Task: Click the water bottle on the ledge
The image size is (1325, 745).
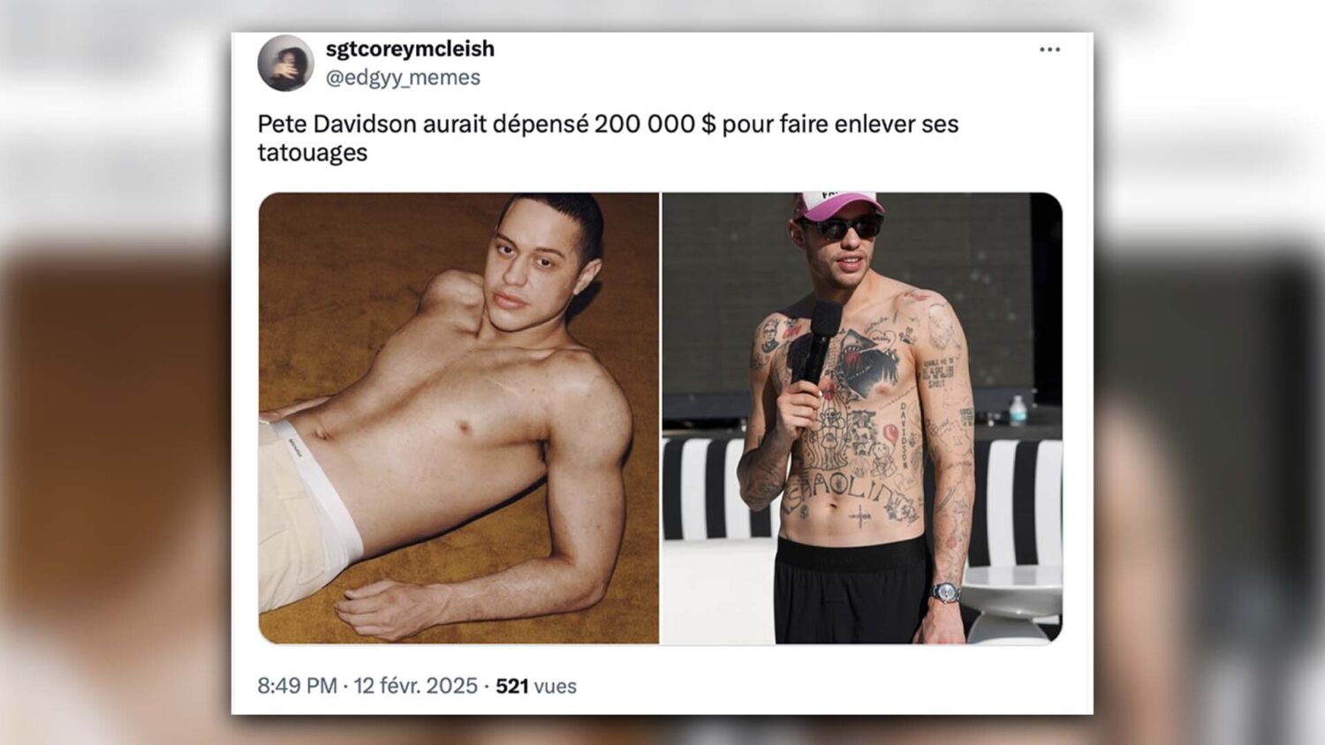Action: (1018, 410)
